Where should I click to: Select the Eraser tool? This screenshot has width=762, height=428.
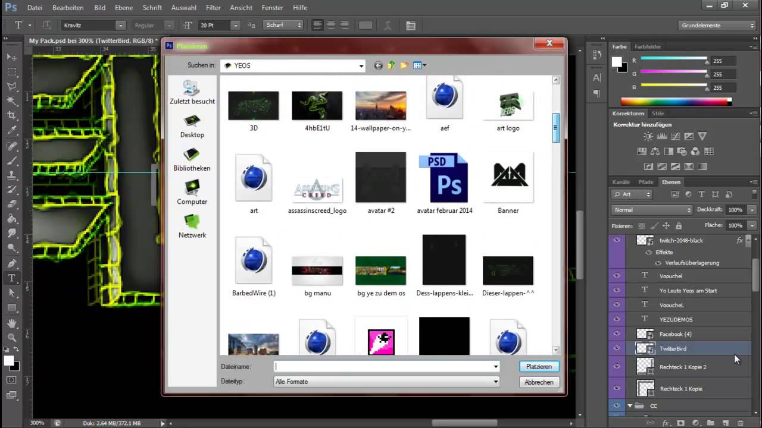click(11, 204)
